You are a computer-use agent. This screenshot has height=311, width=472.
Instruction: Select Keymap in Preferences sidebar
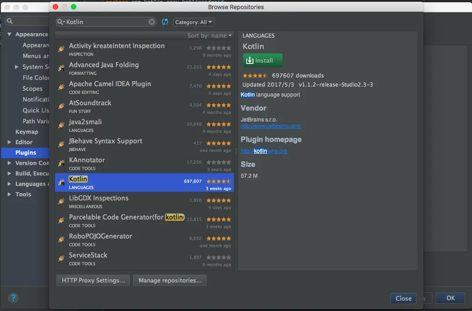[x=26, y=131]
